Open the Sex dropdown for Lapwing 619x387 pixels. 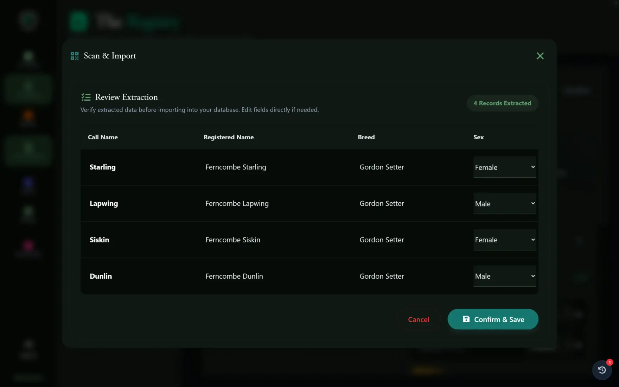tap(505, 203)
